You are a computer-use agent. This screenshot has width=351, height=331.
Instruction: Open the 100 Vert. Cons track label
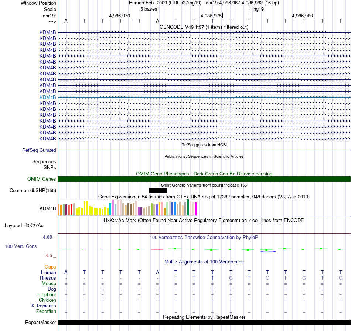[x=21, y=246]
